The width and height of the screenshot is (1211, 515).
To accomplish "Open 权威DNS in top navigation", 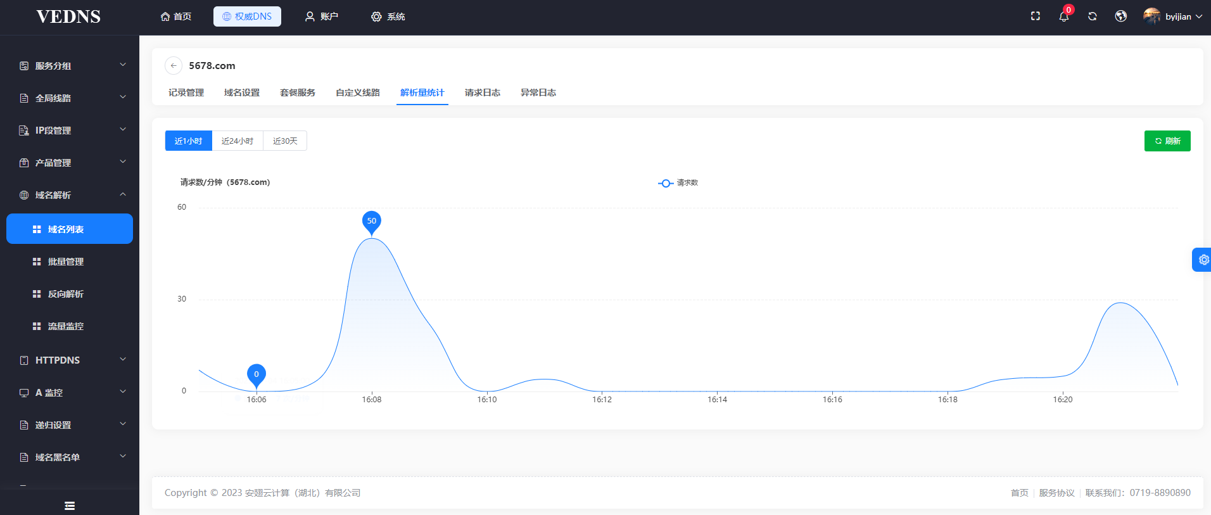I will point(247,16).
